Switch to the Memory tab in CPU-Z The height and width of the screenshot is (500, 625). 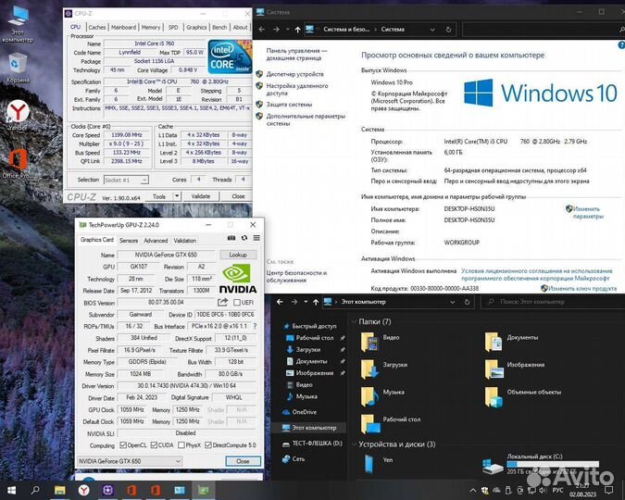pyautogui.click(x=151, y=27)
